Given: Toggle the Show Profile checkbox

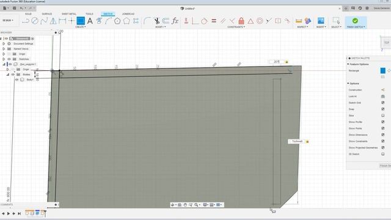Looking at the screenshot, I should pyautogui.click(x=383, y=122).
